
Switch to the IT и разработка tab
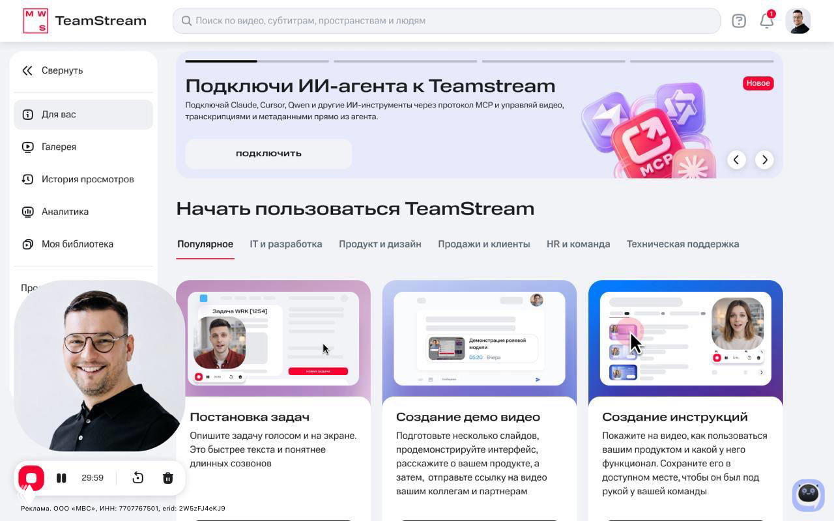point(286,244)
